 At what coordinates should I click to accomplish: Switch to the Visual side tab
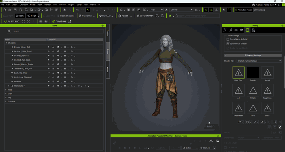pos(108,69)
